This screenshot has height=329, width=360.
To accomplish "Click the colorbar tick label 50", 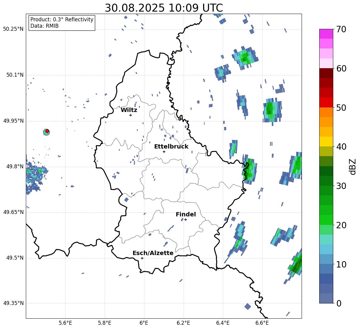I will [x=341, y=108].
